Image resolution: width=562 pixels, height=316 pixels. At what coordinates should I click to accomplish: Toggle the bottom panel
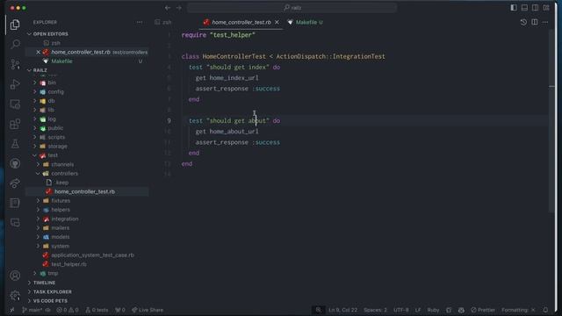click(524, 8)
